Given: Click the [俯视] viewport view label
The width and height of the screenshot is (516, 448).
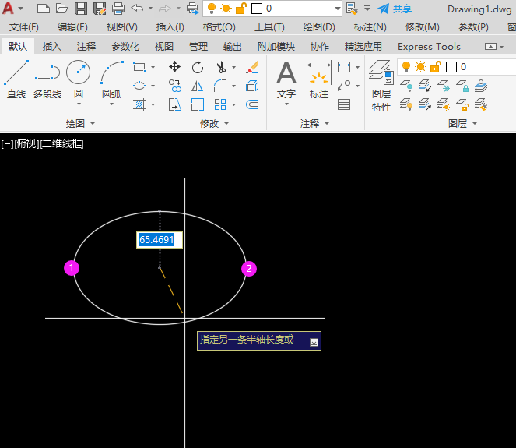Looking at the screenshot, I should tap(26, 143).
